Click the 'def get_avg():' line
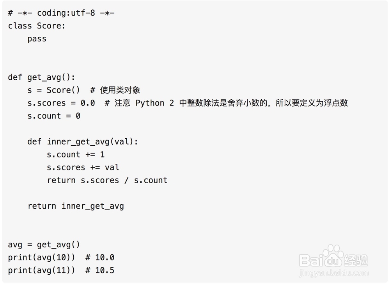390x286 pixels. pyautogui.click(x=41, y=77)
